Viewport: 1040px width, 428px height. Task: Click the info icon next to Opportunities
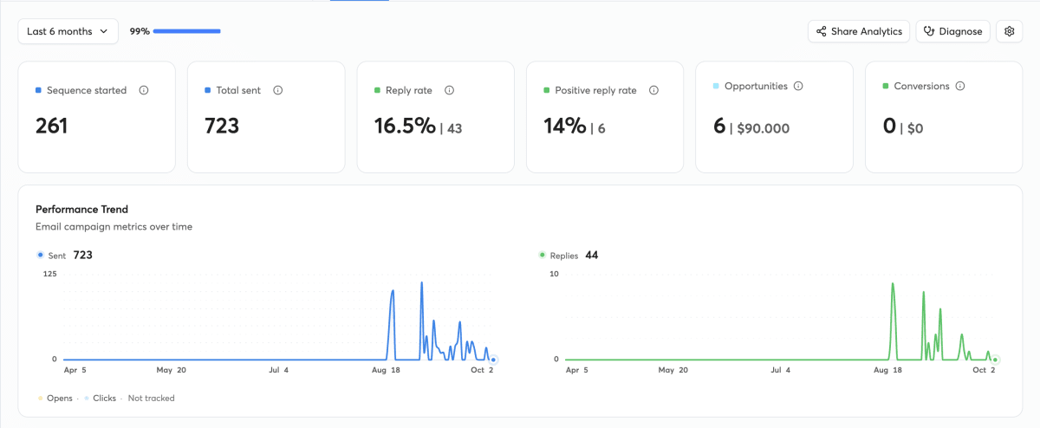pyautogui.click(x=798, y=87)
